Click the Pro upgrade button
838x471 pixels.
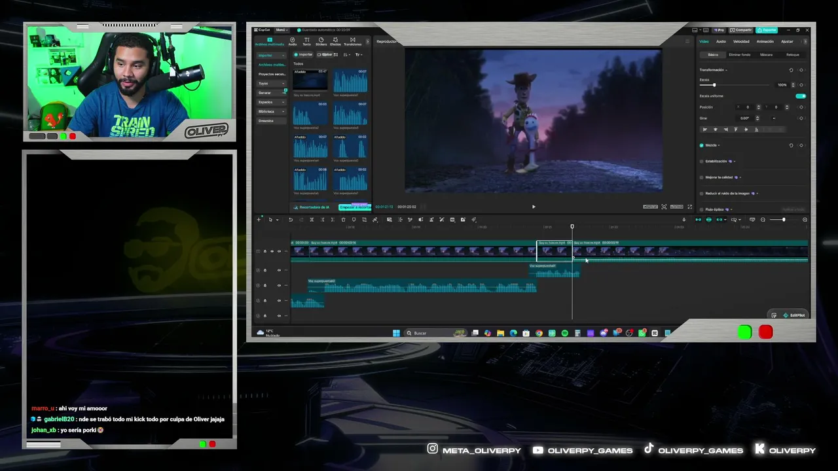pyautogui.click(x=720, y=30)
